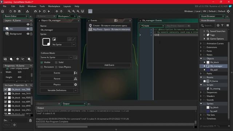Expand the Tile Sets folder
The image size is (233, 131).
click(x=201, y=115)
